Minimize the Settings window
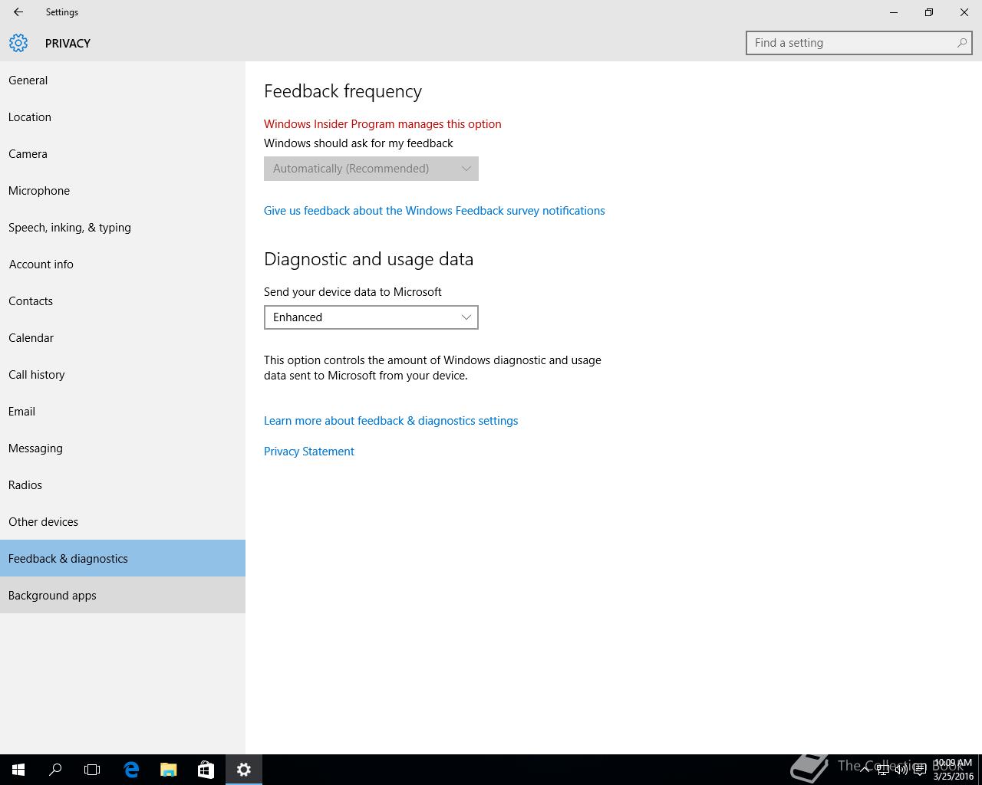This screenshot has height=785, width=982. point(894,12)
